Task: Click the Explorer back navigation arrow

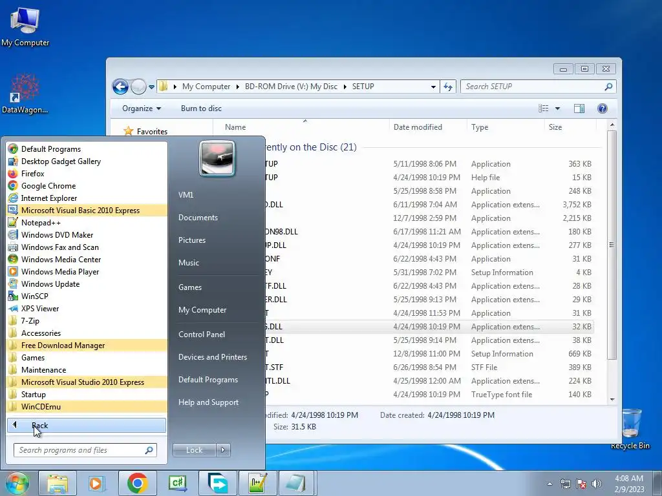Action: click(x=120, y=87)
